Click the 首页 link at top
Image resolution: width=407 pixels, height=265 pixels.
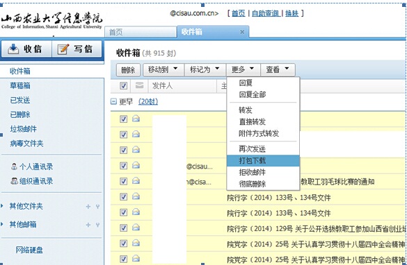pyautogui.click(x=238, y=13)
